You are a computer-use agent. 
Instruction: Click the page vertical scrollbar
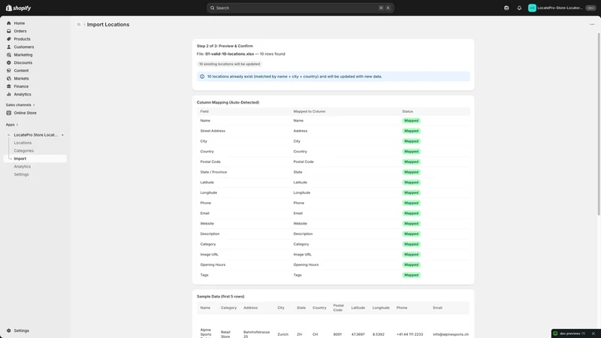click(x=599, y=124)
